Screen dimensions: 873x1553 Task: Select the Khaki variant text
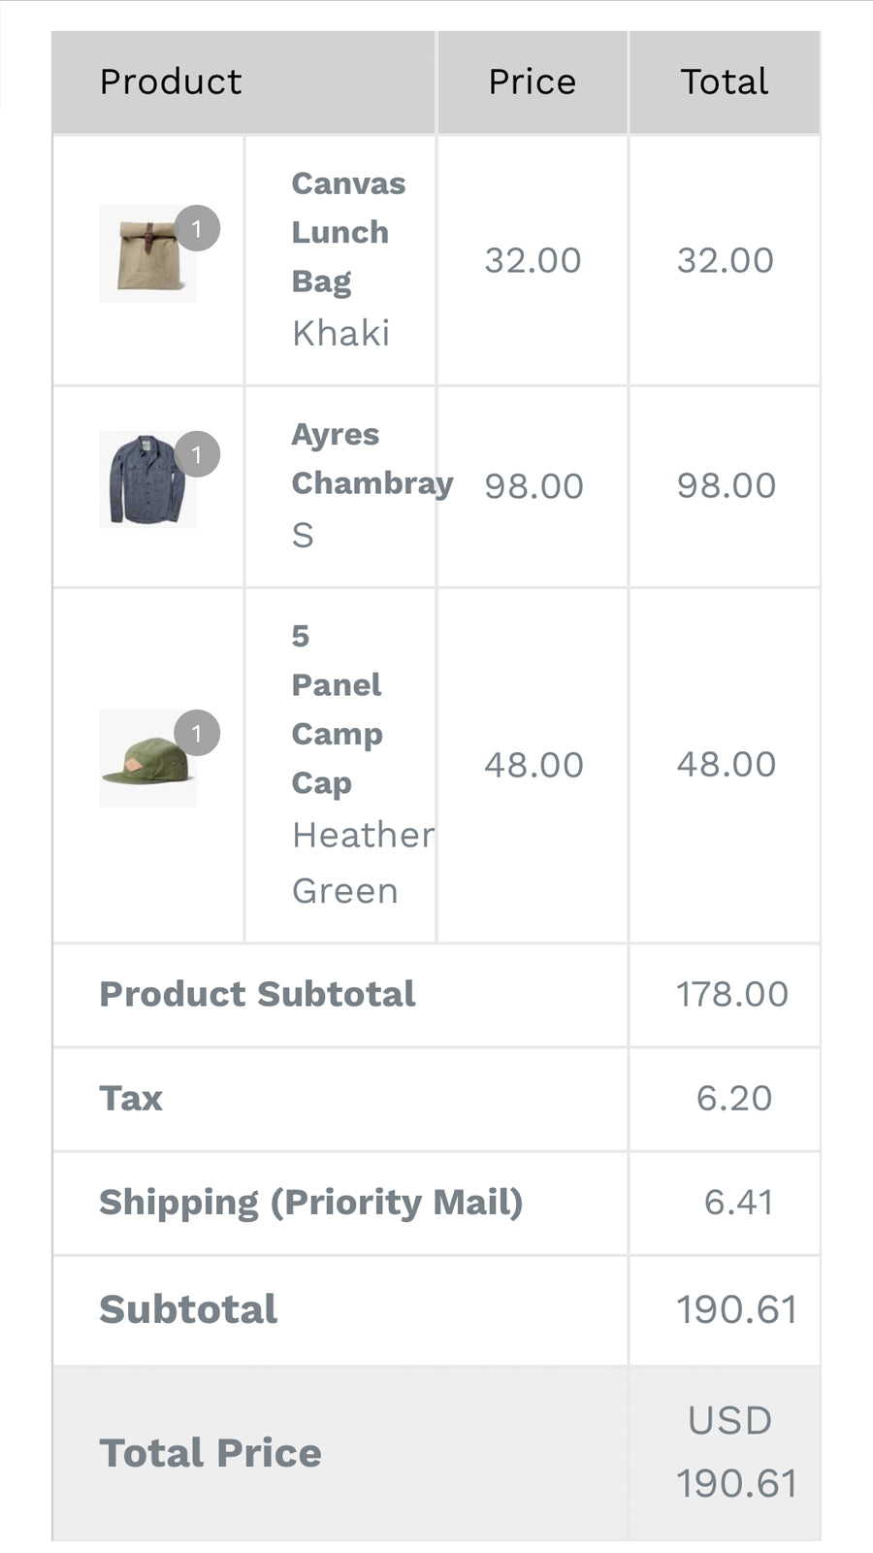340,333
